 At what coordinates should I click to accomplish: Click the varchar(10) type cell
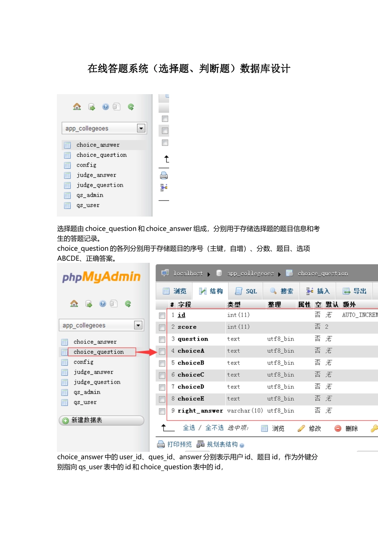click(x=245, y=411)
